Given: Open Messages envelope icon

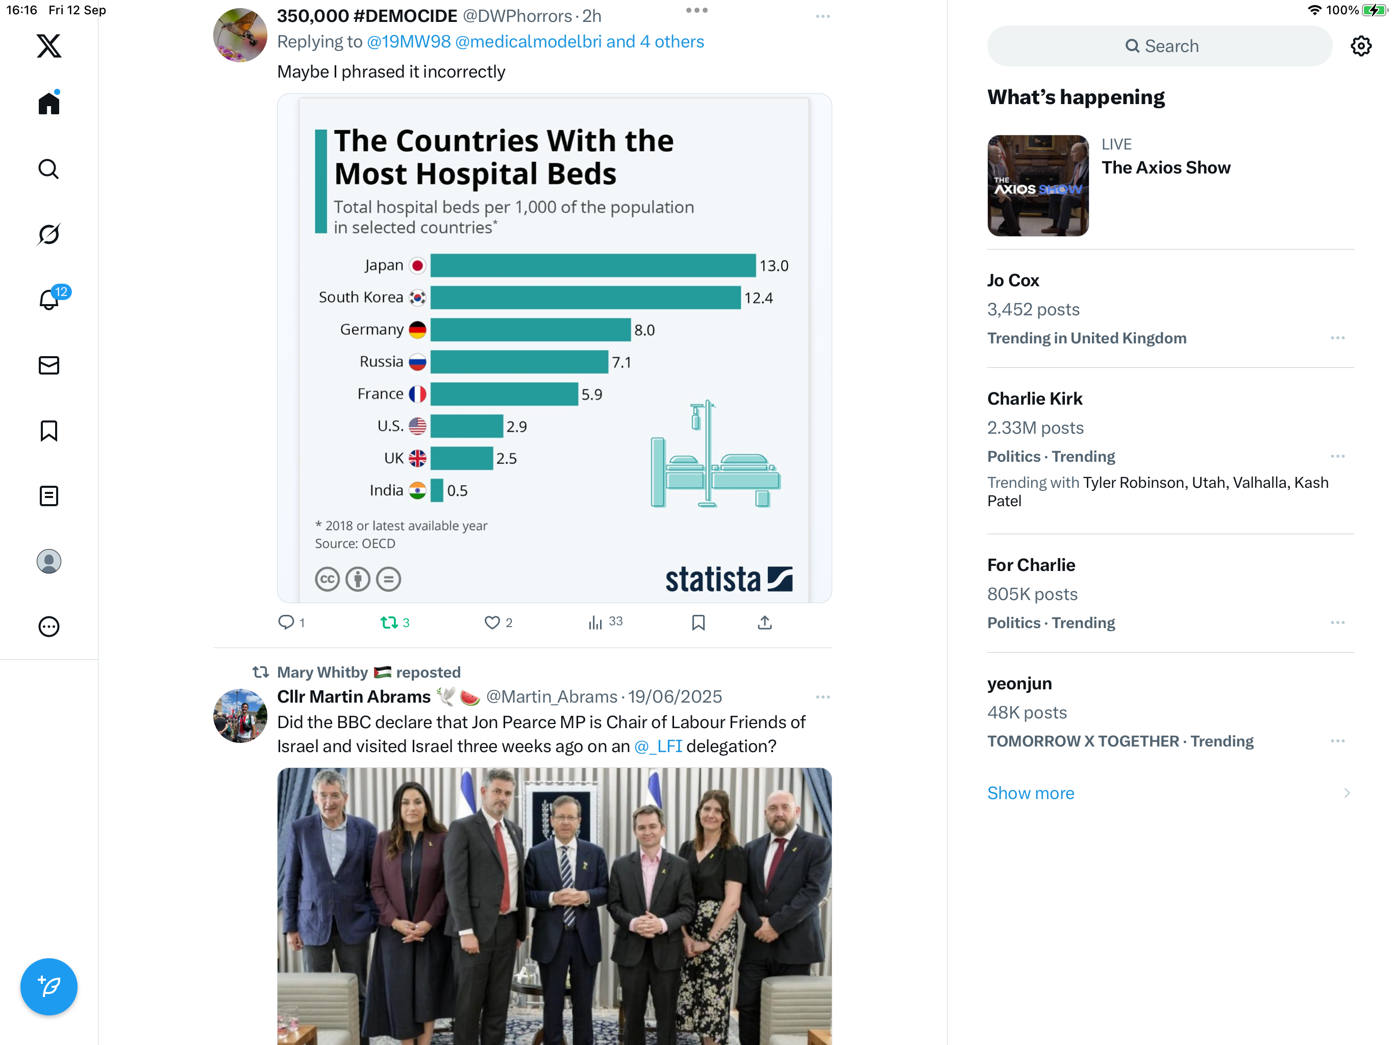Looking at the screenshot, I should coord(48,365).
